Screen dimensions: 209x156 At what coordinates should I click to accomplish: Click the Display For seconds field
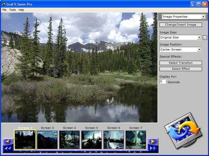(162, 82)
